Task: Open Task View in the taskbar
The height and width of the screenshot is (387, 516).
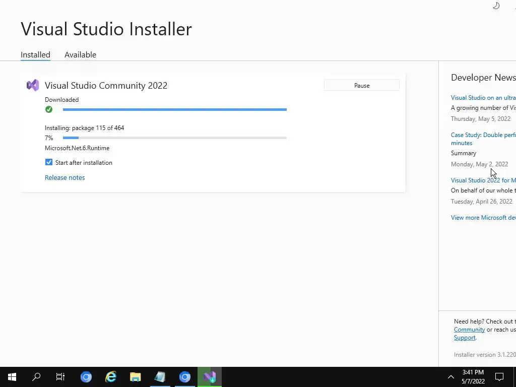Action: [60, 377]
